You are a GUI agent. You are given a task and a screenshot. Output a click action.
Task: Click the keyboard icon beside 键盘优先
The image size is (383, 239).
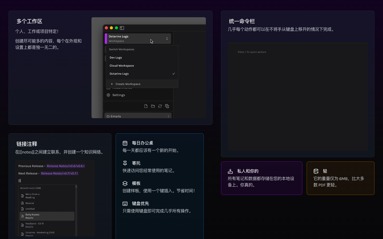coord(125,204)
